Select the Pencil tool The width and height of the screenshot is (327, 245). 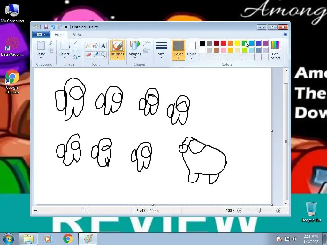point(88,46)
